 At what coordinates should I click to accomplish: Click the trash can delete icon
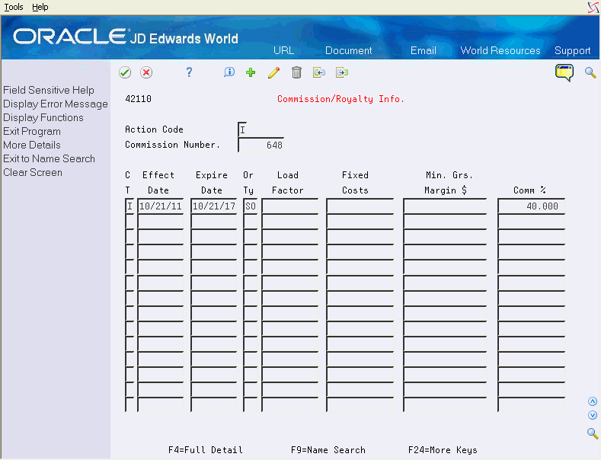pyautogui.click(x=296, y=72)
